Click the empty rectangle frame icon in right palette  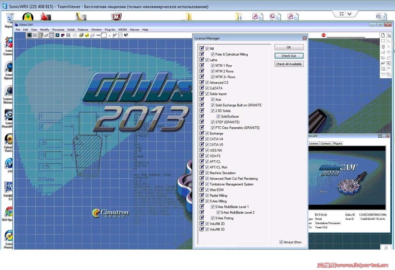(x=383, y=41)
